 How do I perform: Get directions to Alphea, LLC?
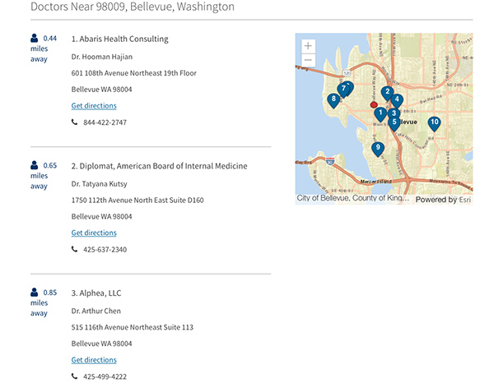(x=94, y=360)
